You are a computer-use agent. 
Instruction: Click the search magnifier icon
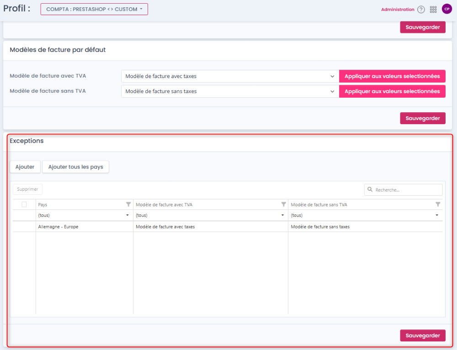[370, 189]
